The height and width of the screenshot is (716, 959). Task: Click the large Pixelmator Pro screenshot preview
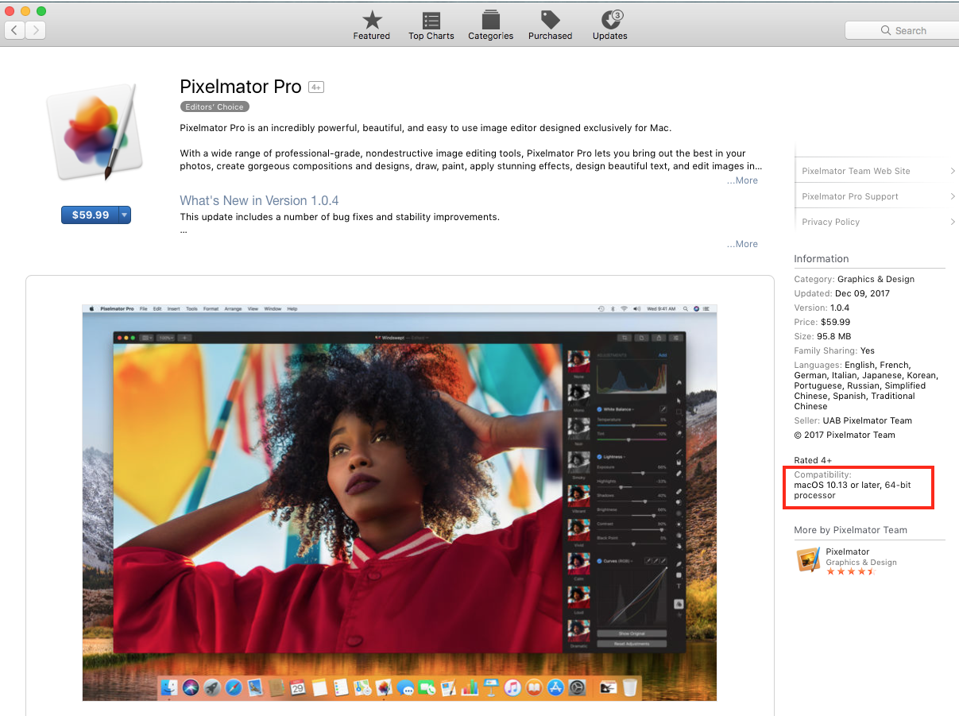click(x=400, y=502)
